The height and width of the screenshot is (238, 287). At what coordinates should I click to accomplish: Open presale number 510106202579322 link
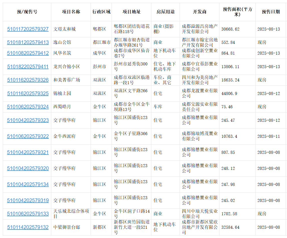point(28,136)
